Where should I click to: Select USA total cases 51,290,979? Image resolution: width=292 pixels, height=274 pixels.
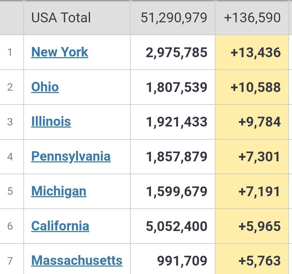click(x=174, y=18)
